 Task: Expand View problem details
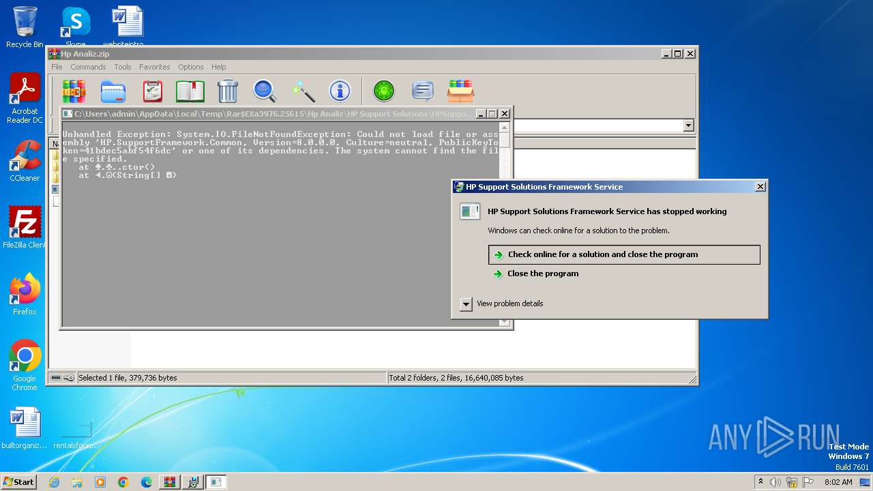pyautogui.click(x=466, y=304)
